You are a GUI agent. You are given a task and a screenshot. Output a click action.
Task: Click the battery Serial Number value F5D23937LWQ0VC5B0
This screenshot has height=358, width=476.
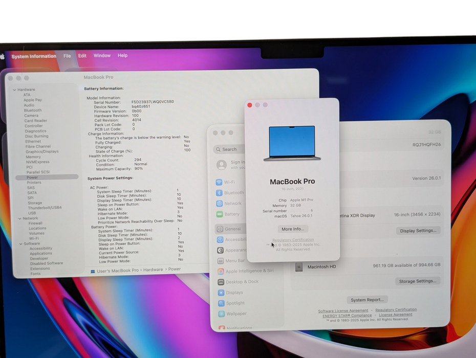click(153, 102)
